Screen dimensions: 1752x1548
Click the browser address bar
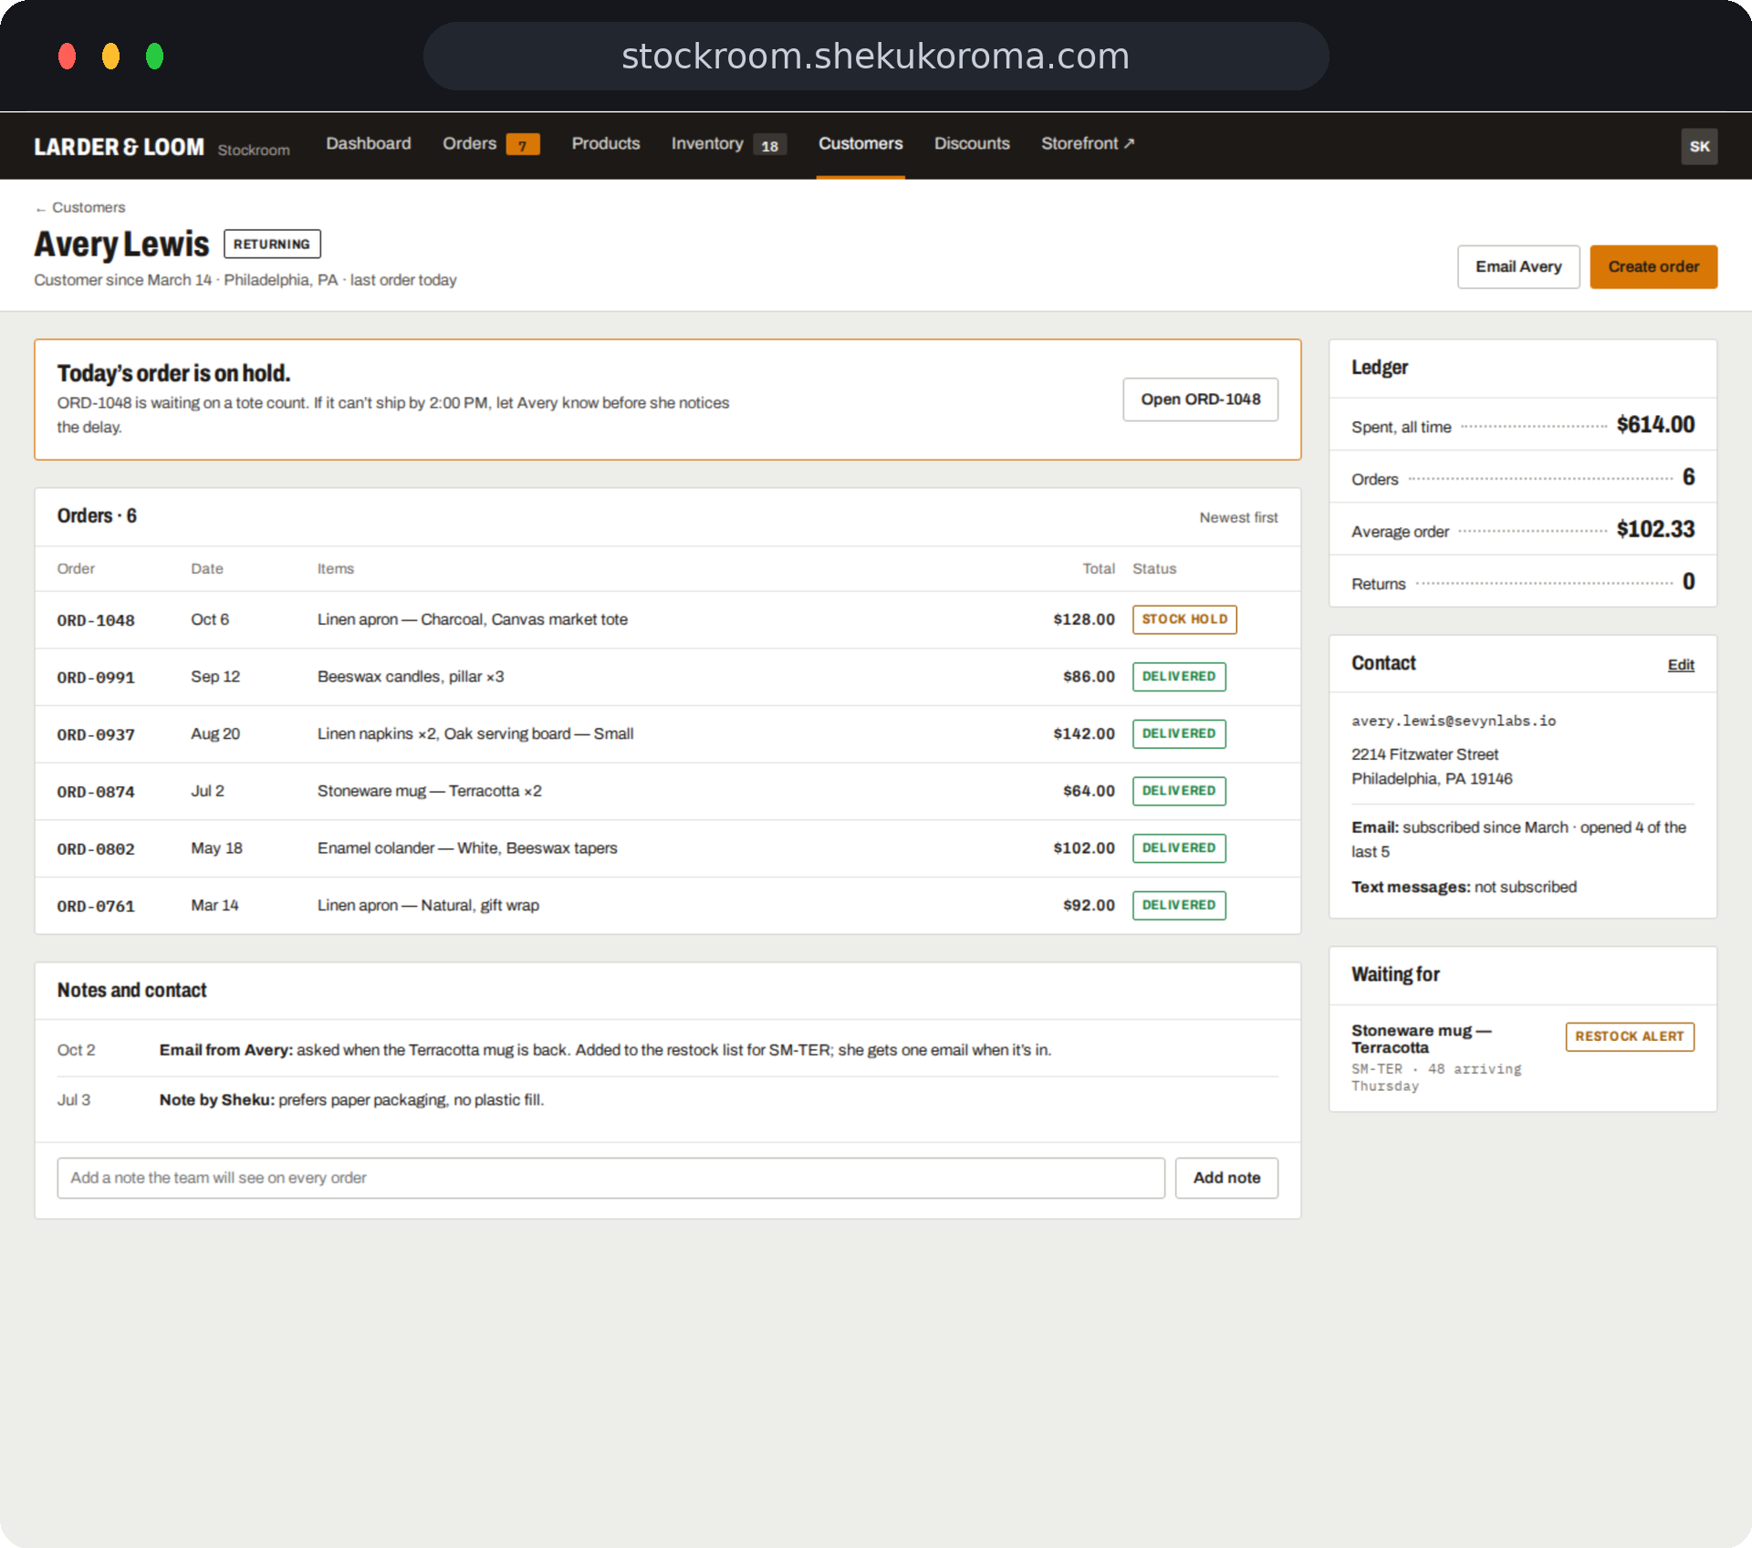(876, 57)
